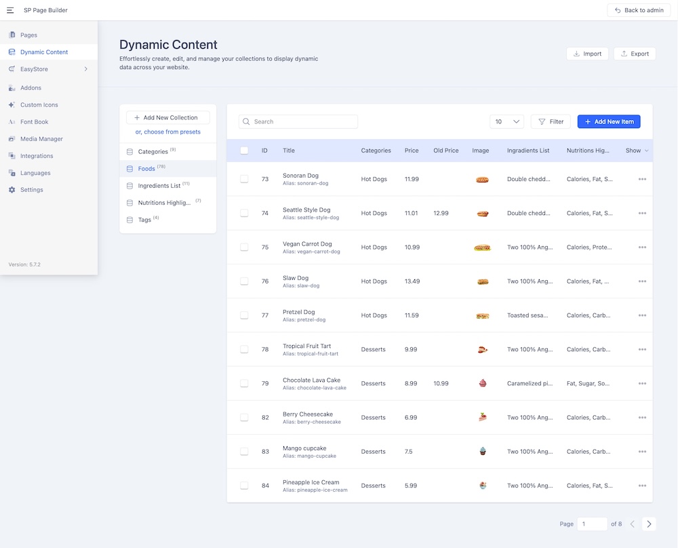Viewport: 678px width, 548px height.
Task: Go to next page arrow
Action: point(649,524)
